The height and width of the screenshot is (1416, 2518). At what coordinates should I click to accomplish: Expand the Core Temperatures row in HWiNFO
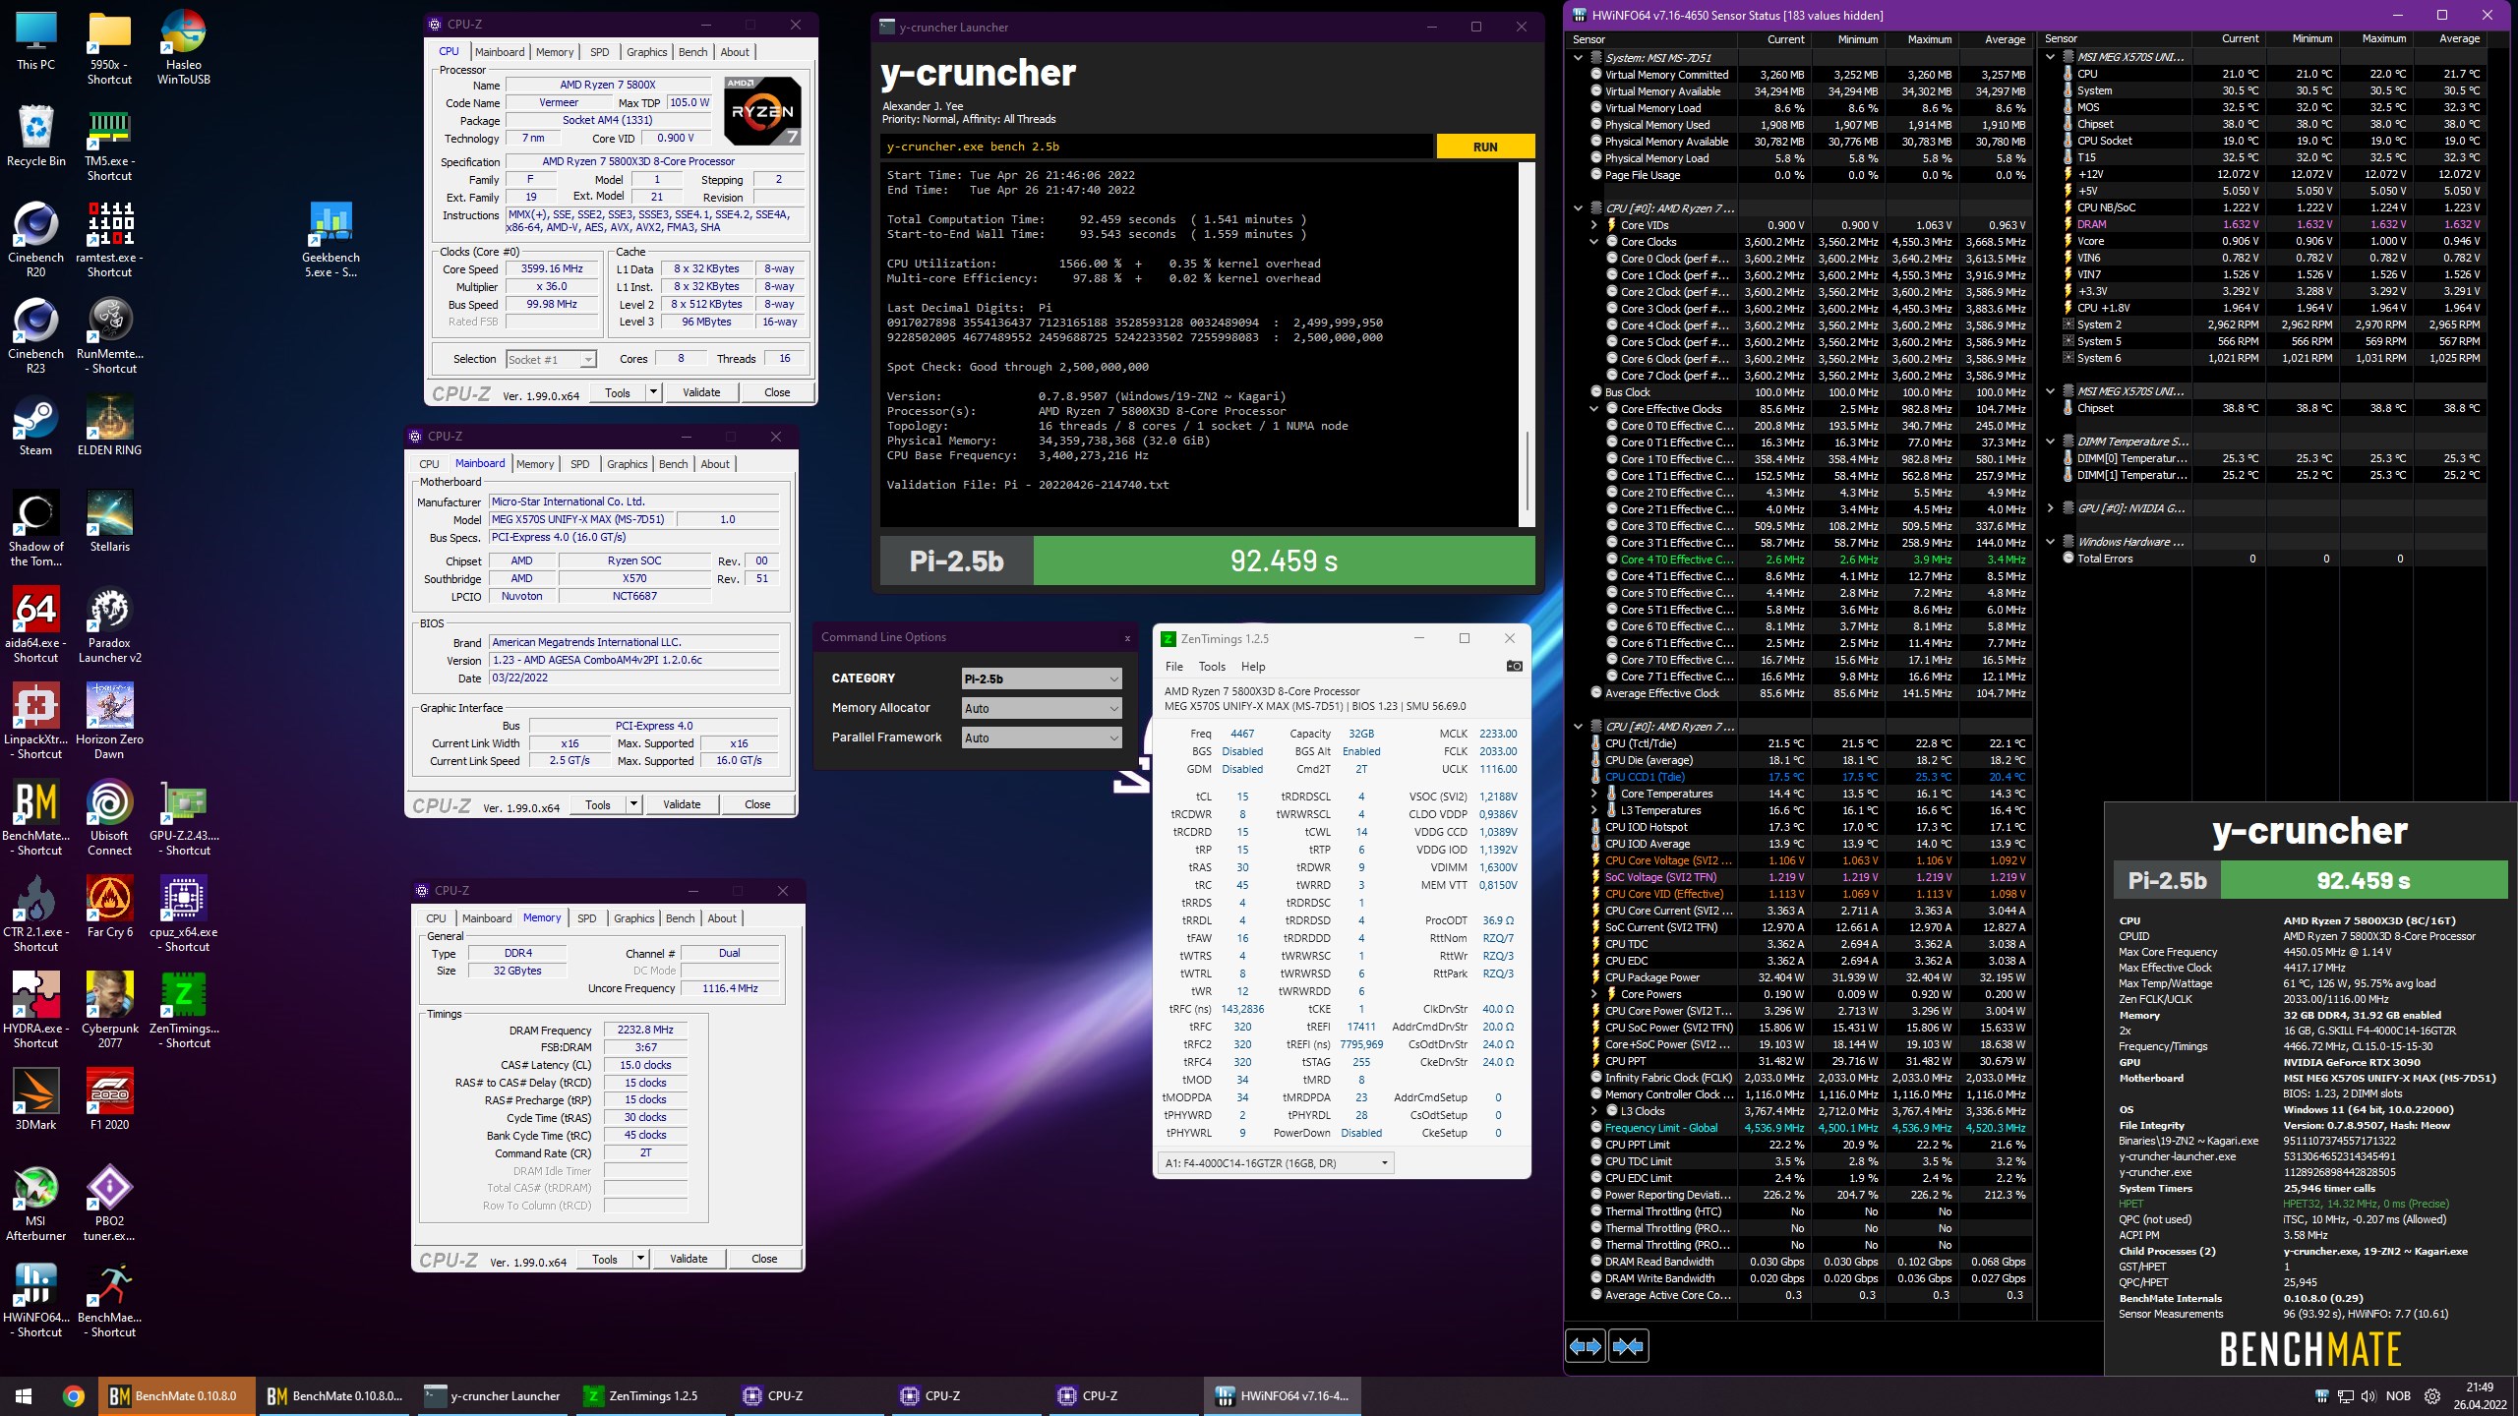(x=1594, y=794)
